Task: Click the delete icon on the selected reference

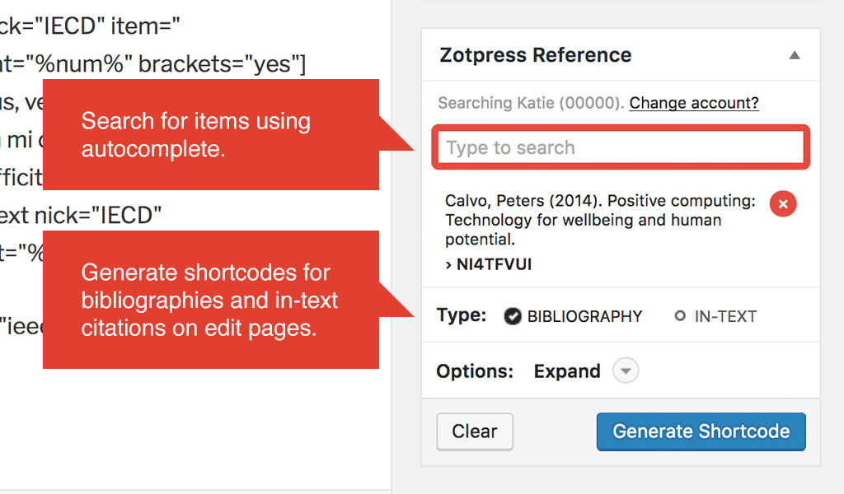Action: tap(783, 203)
